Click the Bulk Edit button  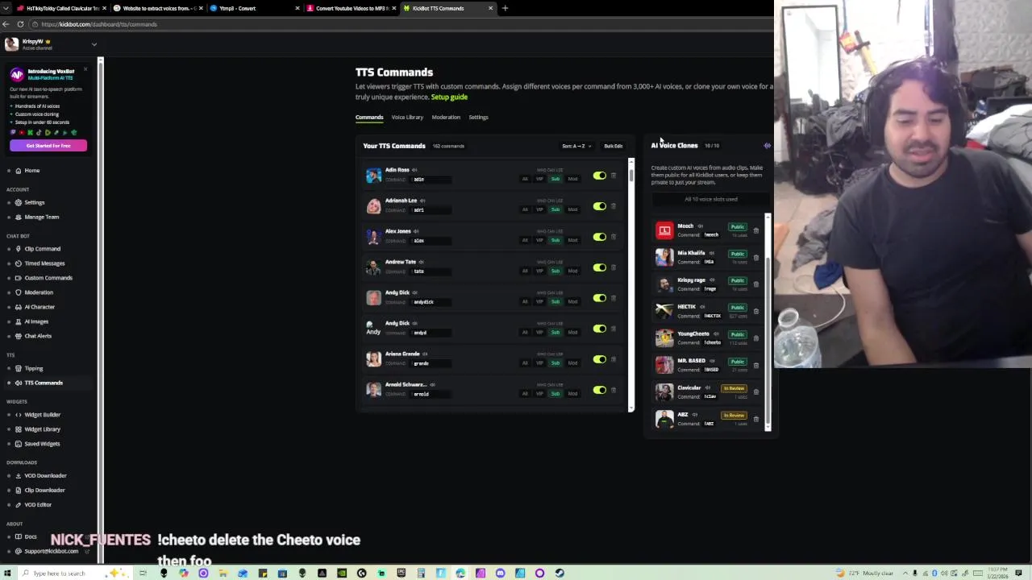[614, 146]
